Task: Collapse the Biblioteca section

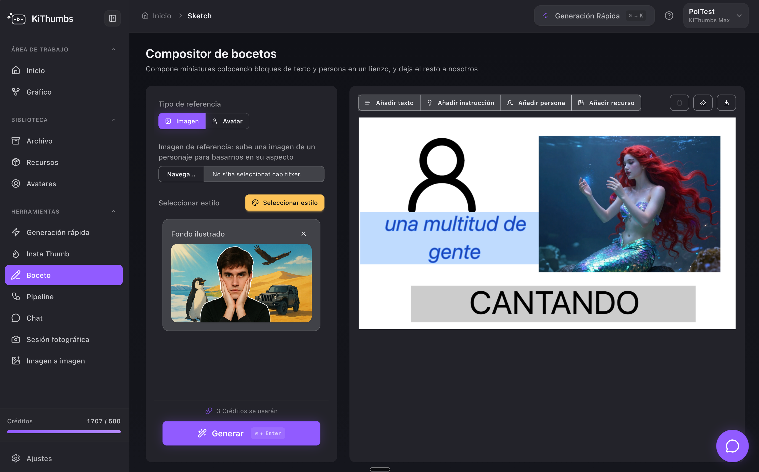Action: [114, 120]
